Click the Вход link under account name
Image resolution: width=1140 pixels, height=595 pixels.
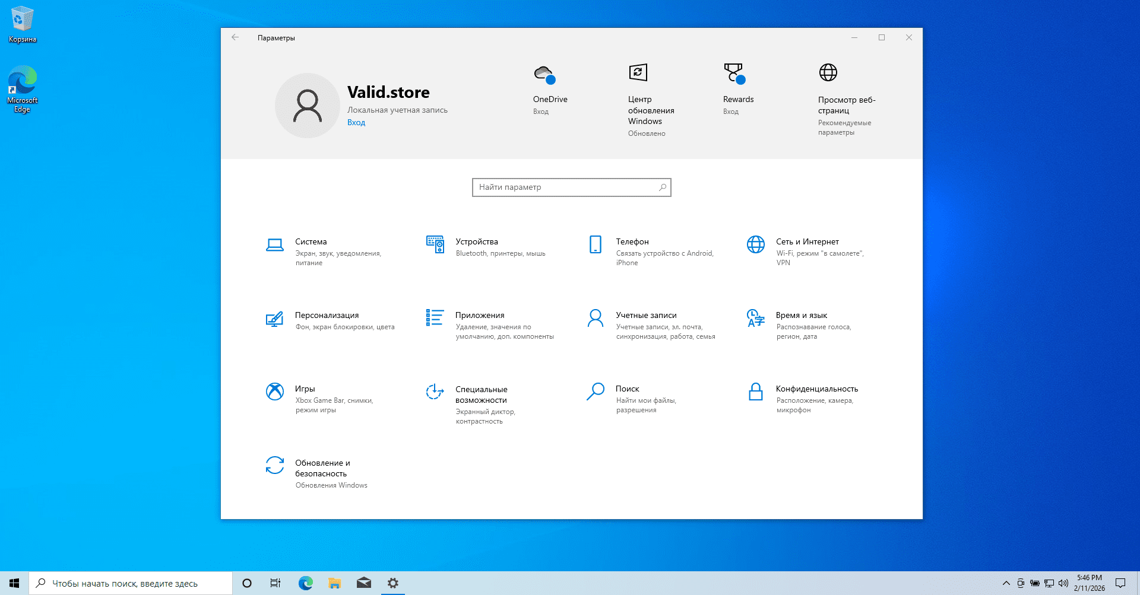tap(356, 123)
